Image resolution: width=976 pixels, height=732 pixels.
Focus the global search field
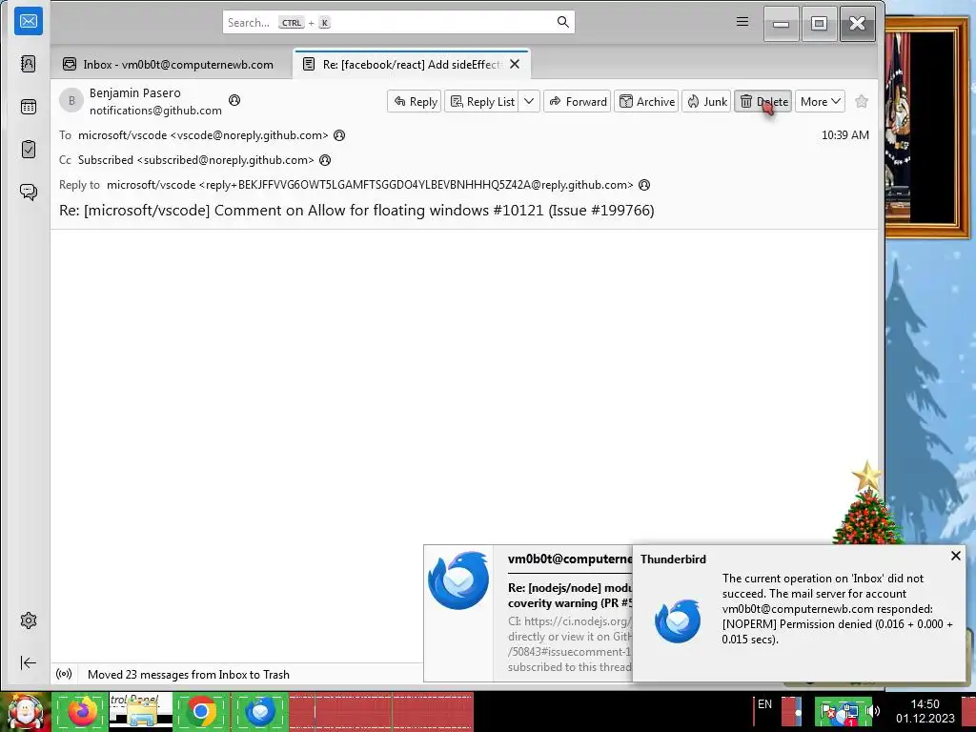[x=398, y=23]
